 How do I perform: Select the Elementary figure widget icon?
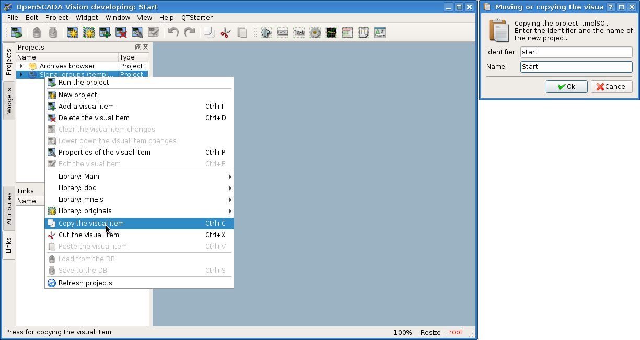click(x=266, y=32)
